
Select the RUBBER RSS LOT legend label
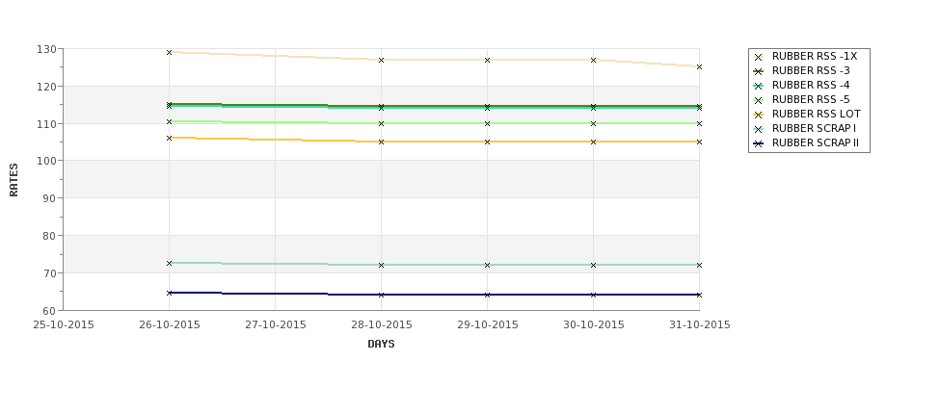(817, 115)
